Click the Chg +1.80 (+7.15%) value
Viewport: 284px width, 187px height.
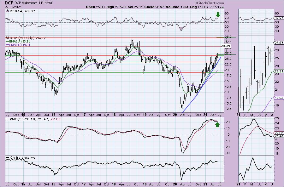205,7
